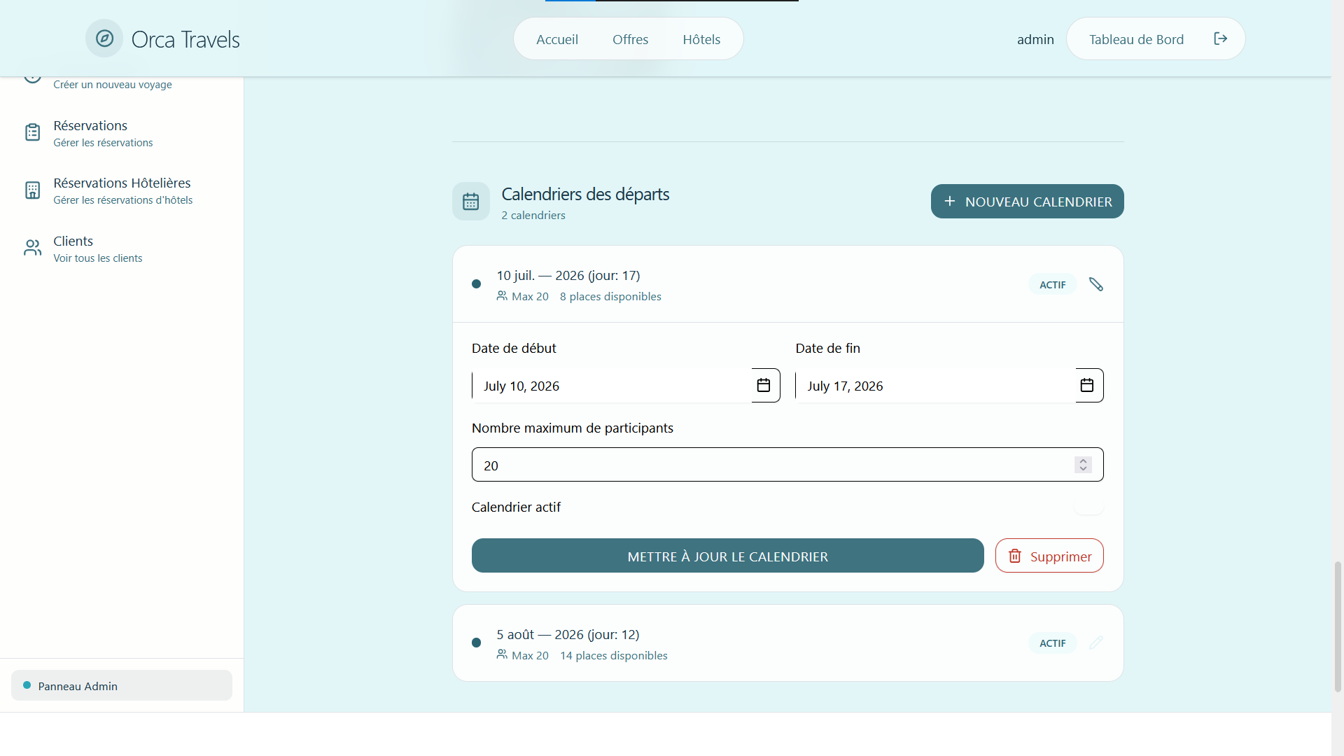The width and height of the screenshot is (1344, 756).
Task: Open the date picker for Date de fin
Action: pyautogui.click(x=1087, y=385)
